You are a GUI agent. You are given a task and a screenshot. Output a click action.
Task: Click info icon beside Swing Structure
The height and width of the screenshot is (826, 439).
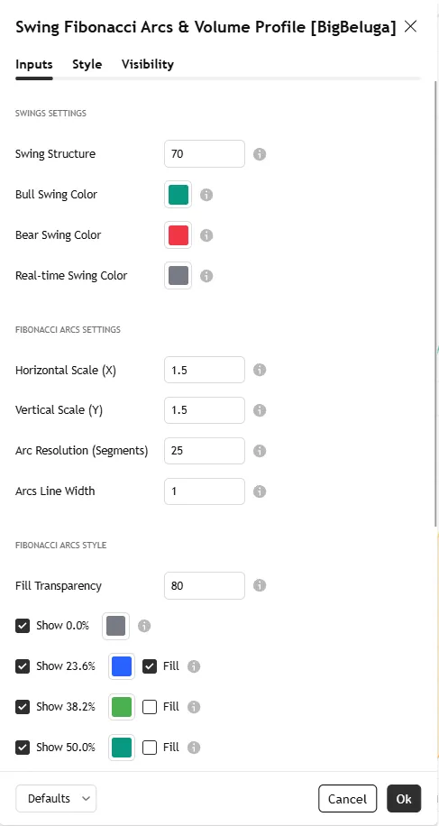260,154
